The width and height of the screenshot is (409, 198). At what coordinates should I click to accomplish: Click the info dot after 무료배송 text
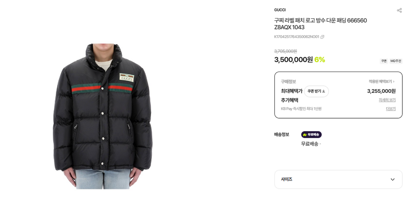pos(320,144)
